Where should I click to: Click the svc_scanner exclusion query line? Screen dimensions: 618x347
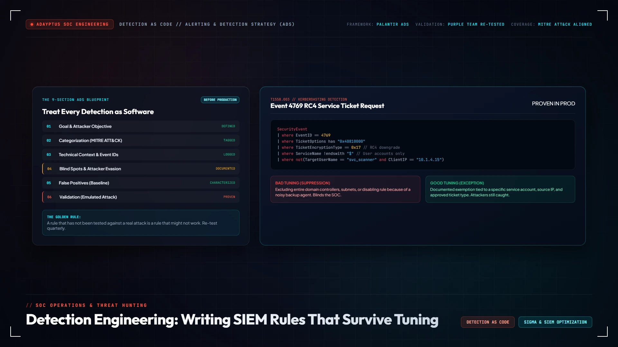point(360,160)
